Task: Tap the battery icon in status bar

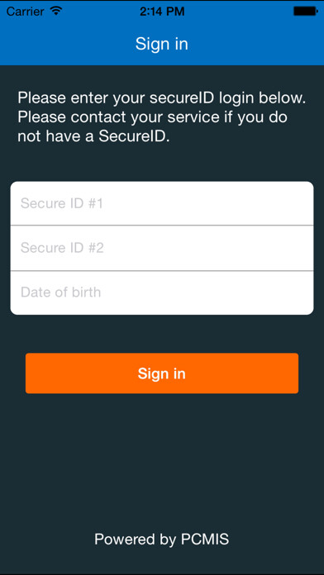Action: 305,12
